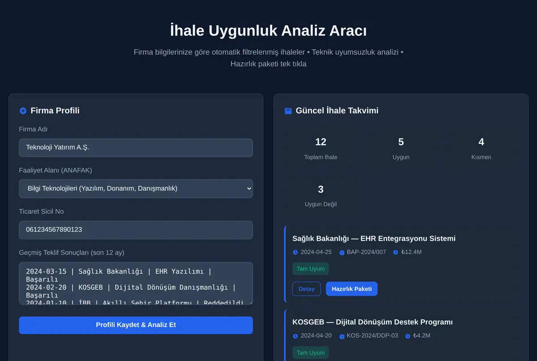Image resolution: width=537 pixels, height=361 pixels.
Task: Click the İhale Uygunluk Analiz Aracı heading
Action: coord(268,31)
